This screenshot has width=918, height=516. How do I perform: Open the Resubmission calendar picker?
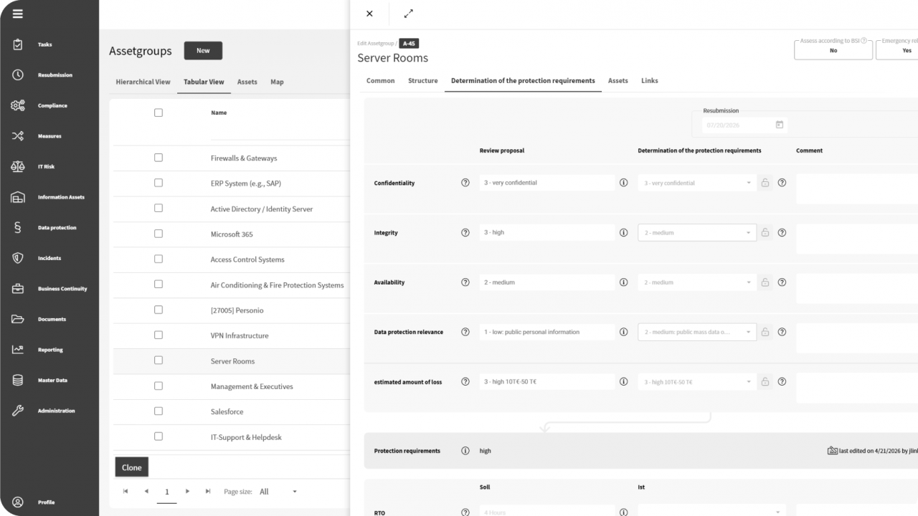click(x=779, y=125)
